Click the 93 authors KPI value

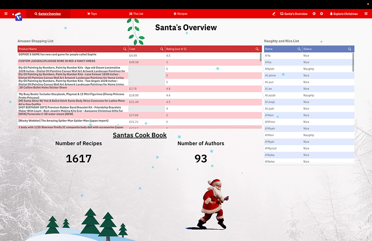[201, 159]
